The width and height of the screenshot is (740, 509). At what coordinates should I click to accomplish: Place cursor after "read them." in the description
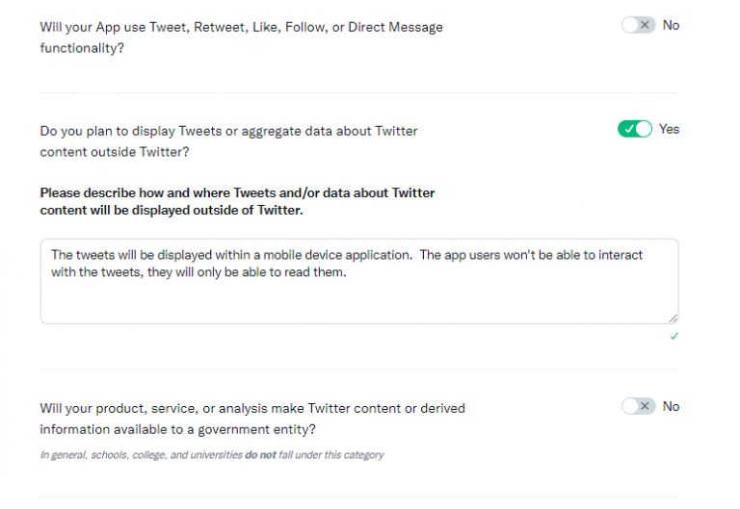point(345,272)
